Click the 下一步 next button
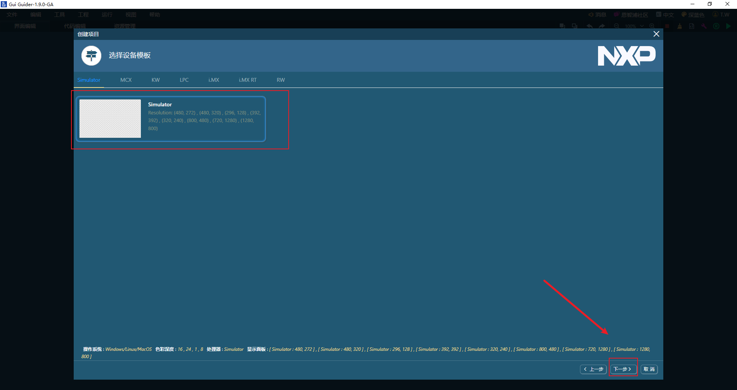 coord(623,369)
